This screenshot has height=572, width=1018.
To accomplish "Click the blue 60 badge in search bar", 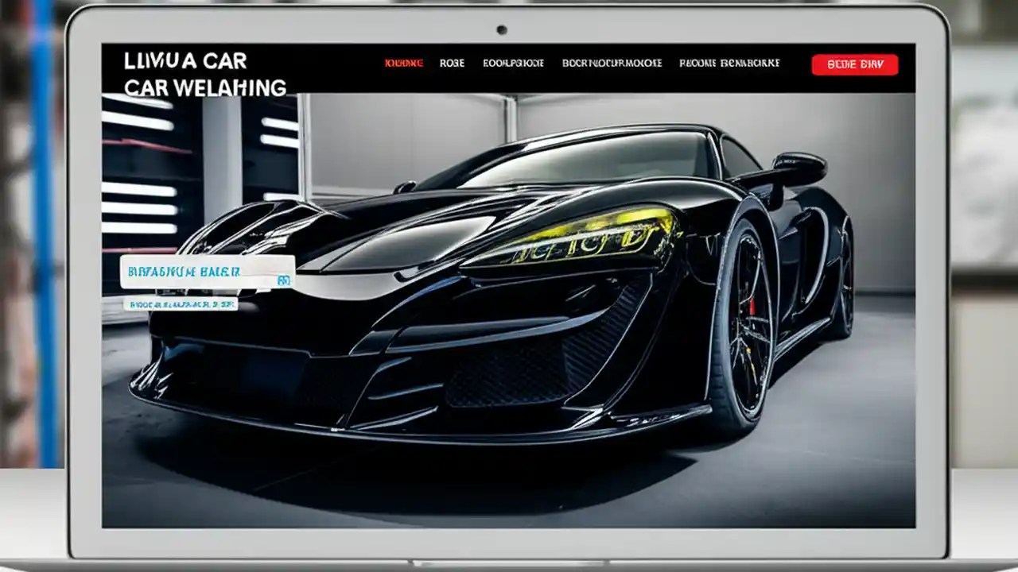I will point(285,280).
